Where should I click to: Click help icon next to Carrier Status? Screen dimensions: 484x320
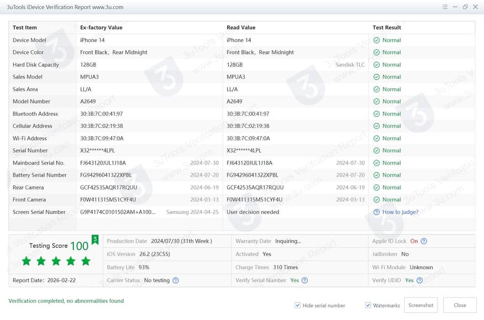tap(176, 280)
